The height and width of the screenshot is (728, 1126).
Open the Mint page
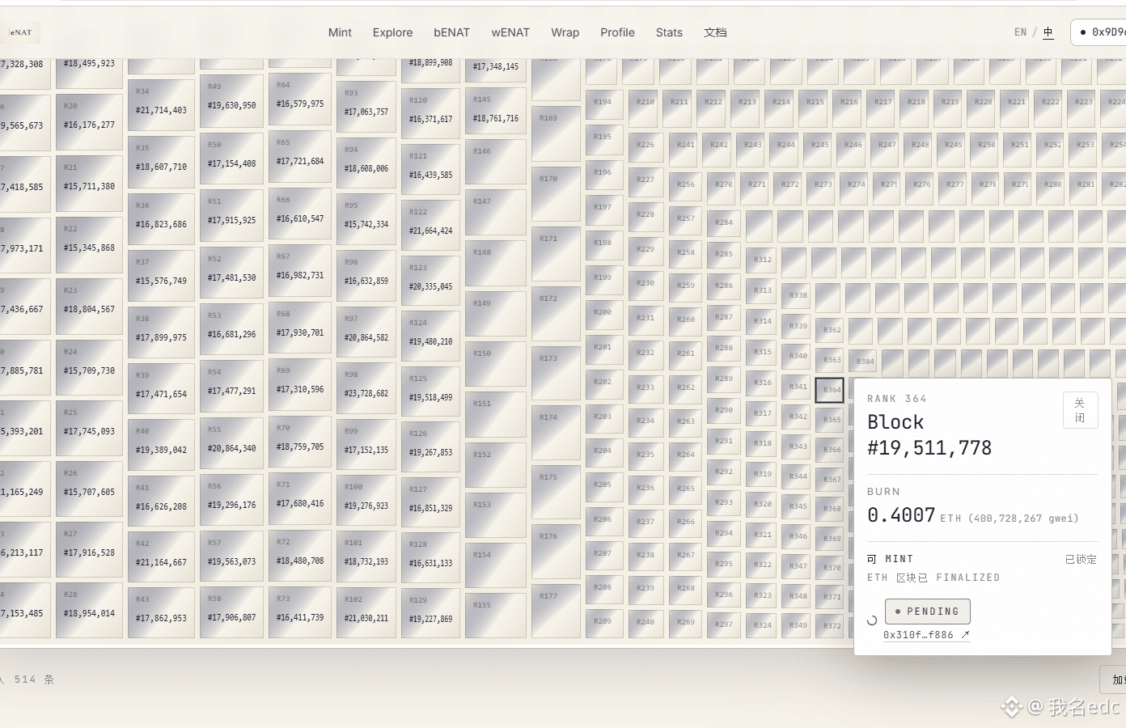click(340, 32)
